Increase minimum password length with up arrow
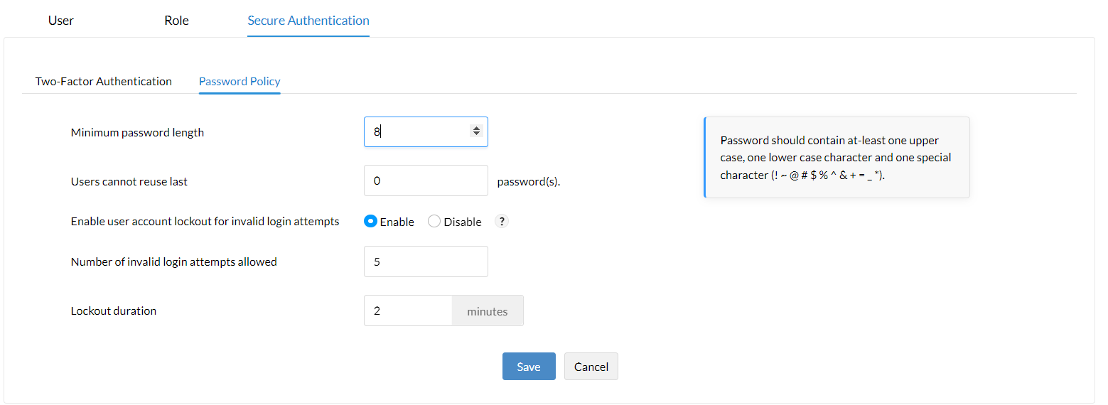 point(476,129)
